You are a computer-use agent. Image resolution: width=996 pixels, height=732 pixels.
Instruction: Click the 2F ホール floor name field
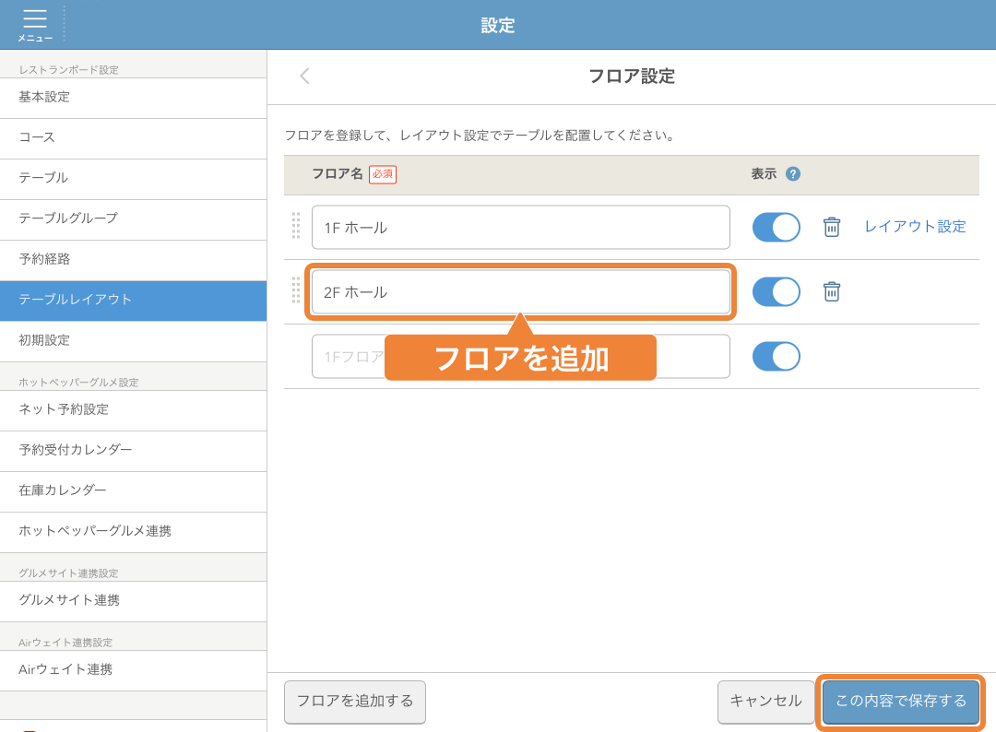pos(521,292)
